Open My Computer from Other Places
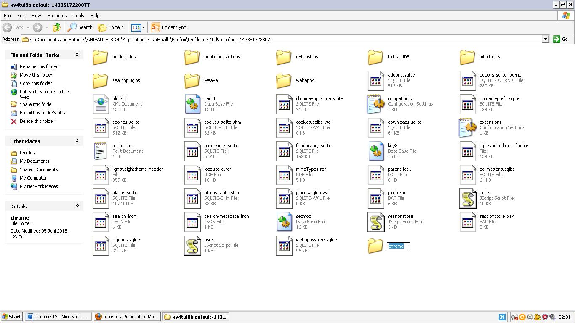 click(x=33, y=178)
